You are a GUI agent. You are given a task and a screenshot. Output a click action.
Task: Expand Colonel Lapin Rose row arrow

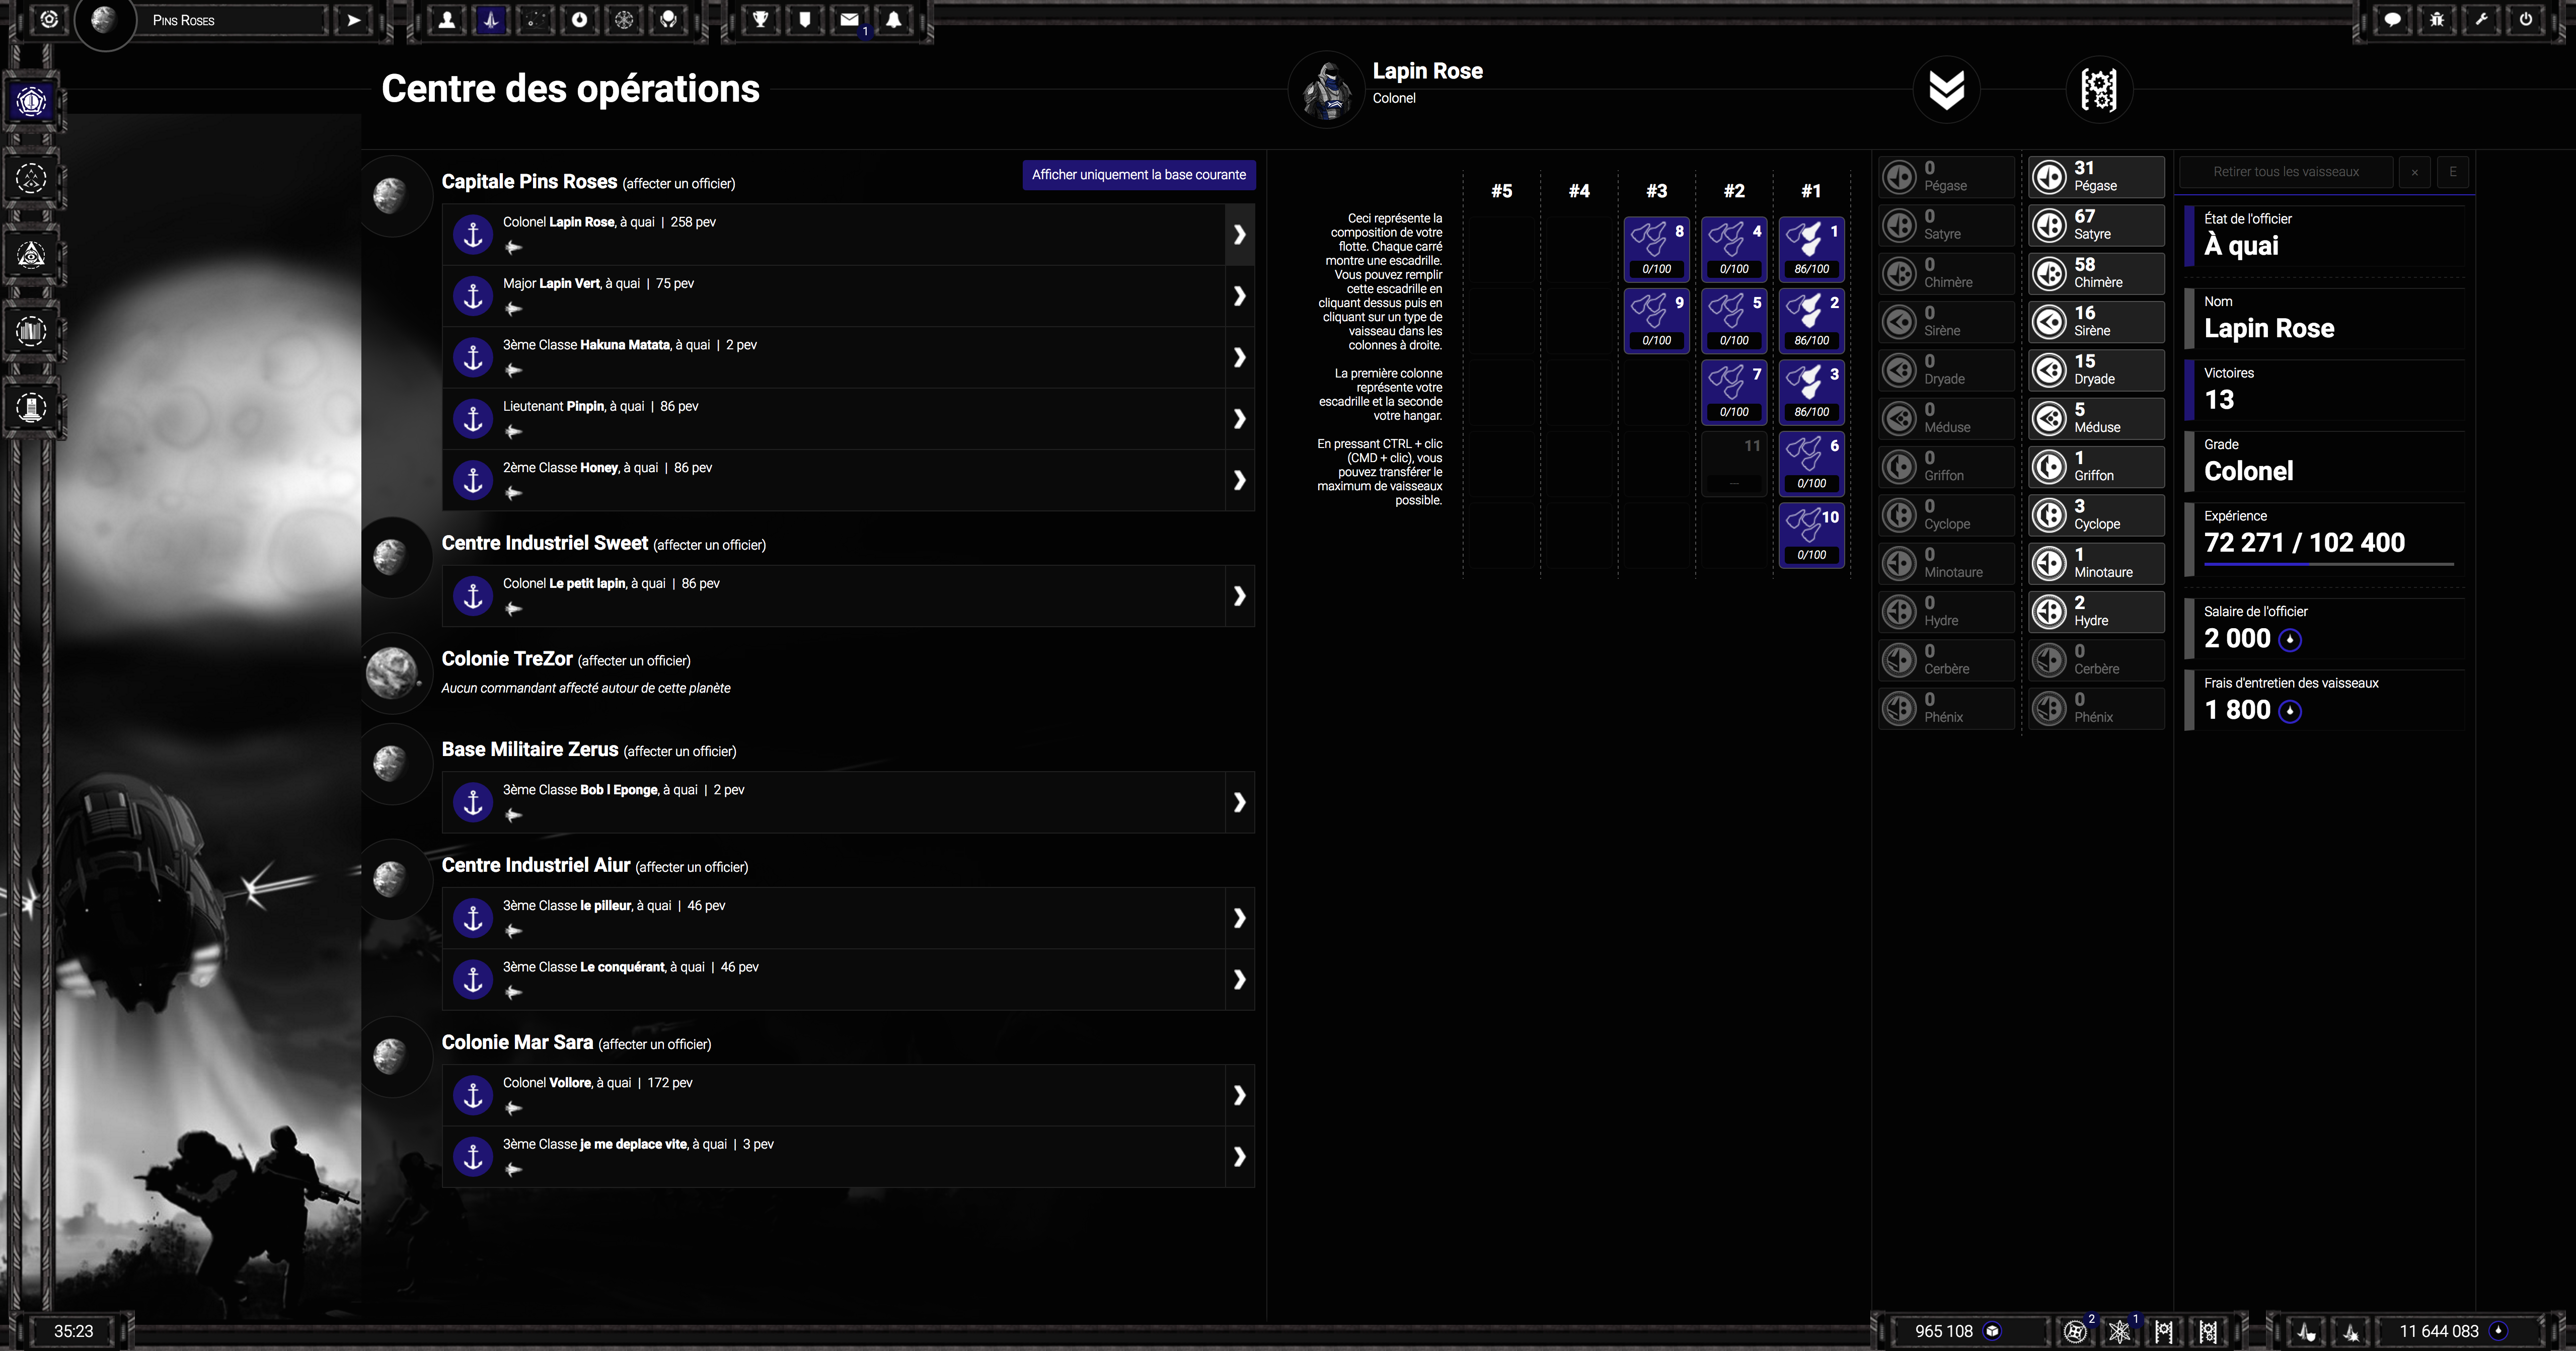coord(1239,234)
